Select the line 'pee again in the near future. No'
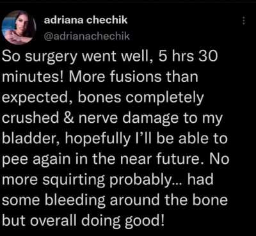Viewport: 256px width, 236px height. (x=116, y=161)
